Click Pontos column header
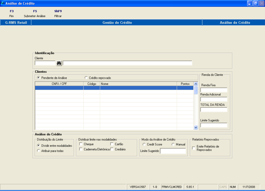This screenshot has width=265, height=191. 185,84
